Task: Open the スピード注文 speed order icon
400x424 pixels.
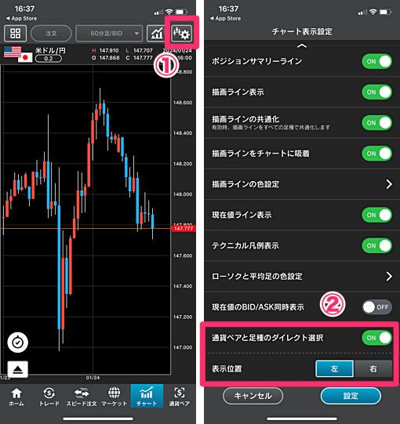Action: tap(82, 397)
